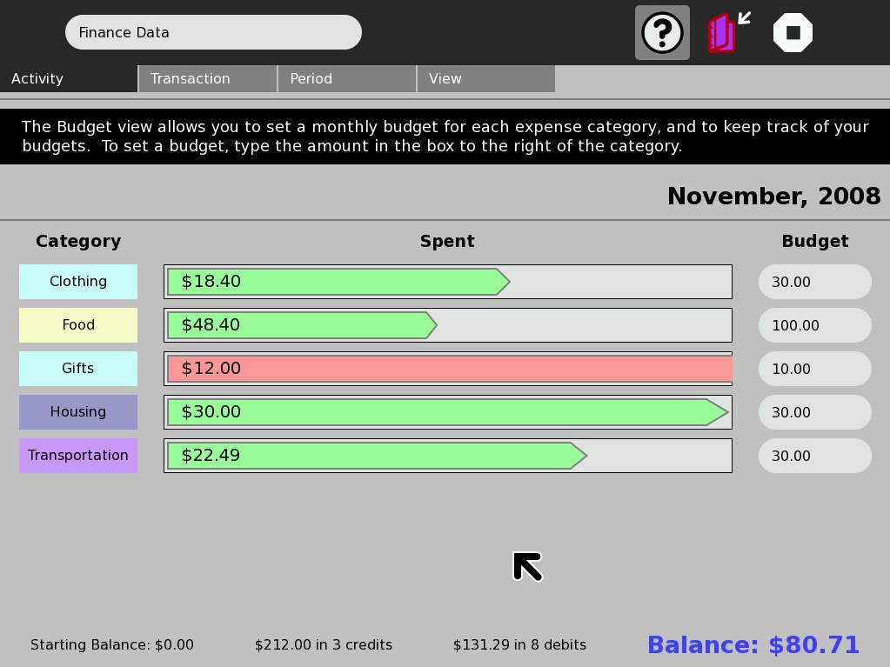Click the Clothing category label
Viewport: 890px width, 667px height.
point(78,282)
